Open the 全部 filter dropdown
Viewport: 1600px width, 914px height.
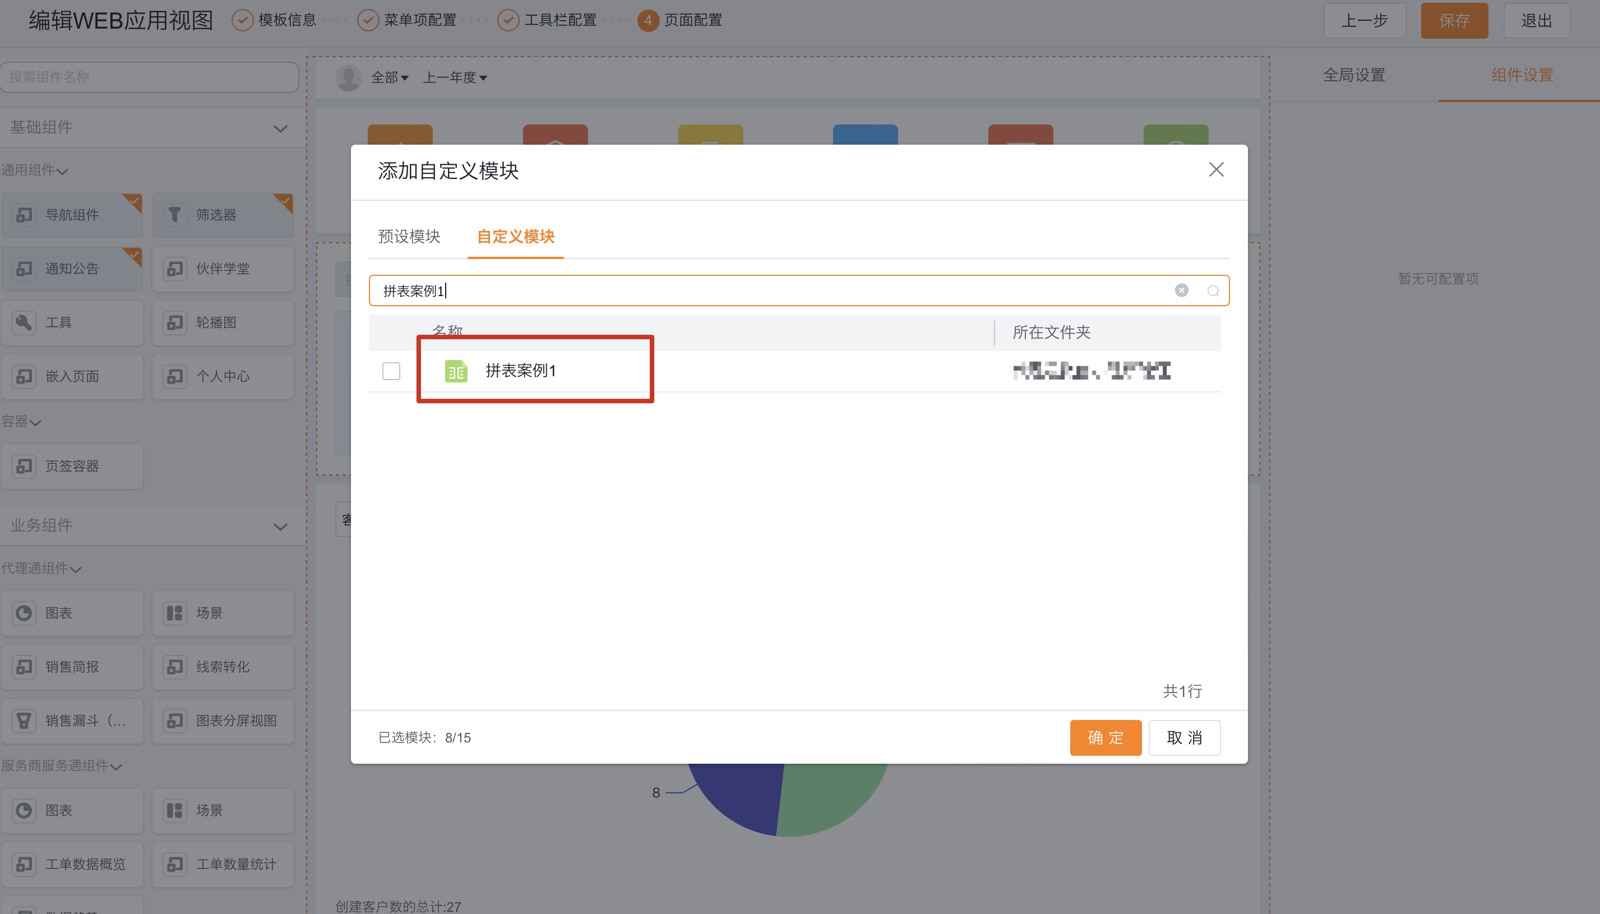click(389, 77)
